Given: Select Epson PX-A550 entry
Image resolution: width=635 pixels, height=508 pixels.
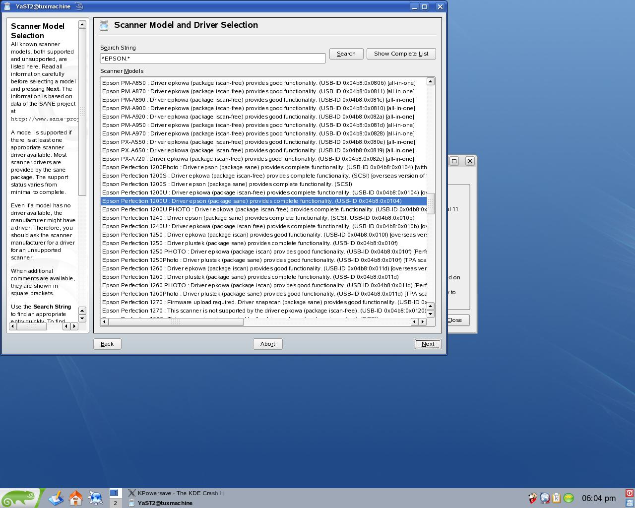Looking at the screenshot, I should [x=263, y=142].
